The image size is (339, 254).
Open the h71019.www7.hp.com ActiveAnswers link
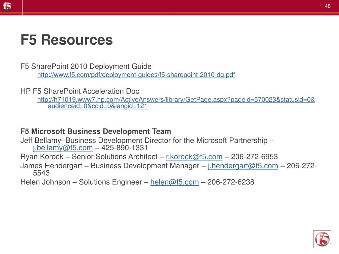pos(176,103)
